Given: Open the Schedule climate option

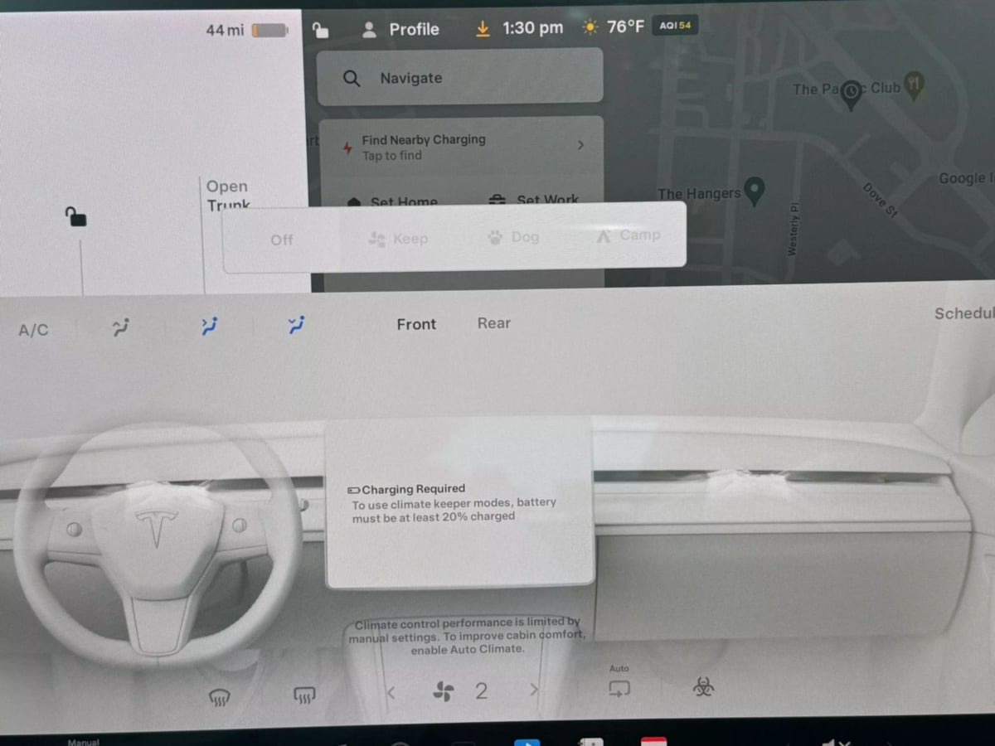Looking at the screenshot, I should (963, 313).
